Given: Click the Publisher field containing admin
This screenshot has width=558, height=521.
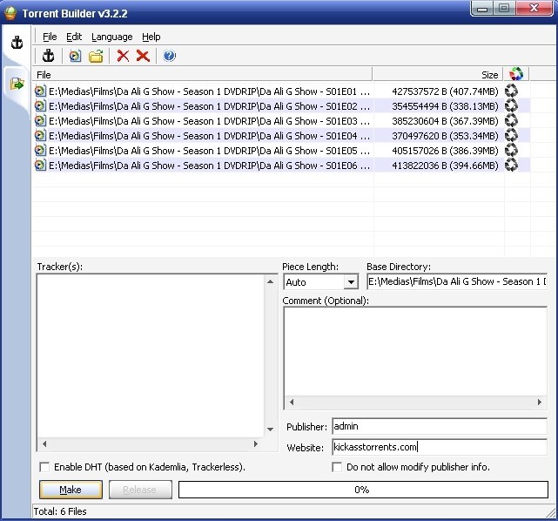Looking at the screenshot, I should [440, 426].
